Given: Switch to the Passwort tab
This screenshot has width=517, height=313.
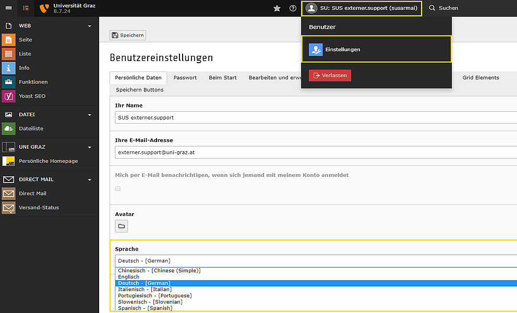Looking at the screenshot, I should pyautogui.click(x=185, y=78).
